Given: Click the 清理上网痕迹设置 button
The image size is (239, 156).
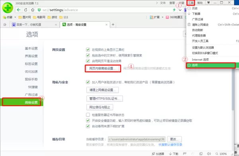Looking at the screenshot, I should point(102,90).
